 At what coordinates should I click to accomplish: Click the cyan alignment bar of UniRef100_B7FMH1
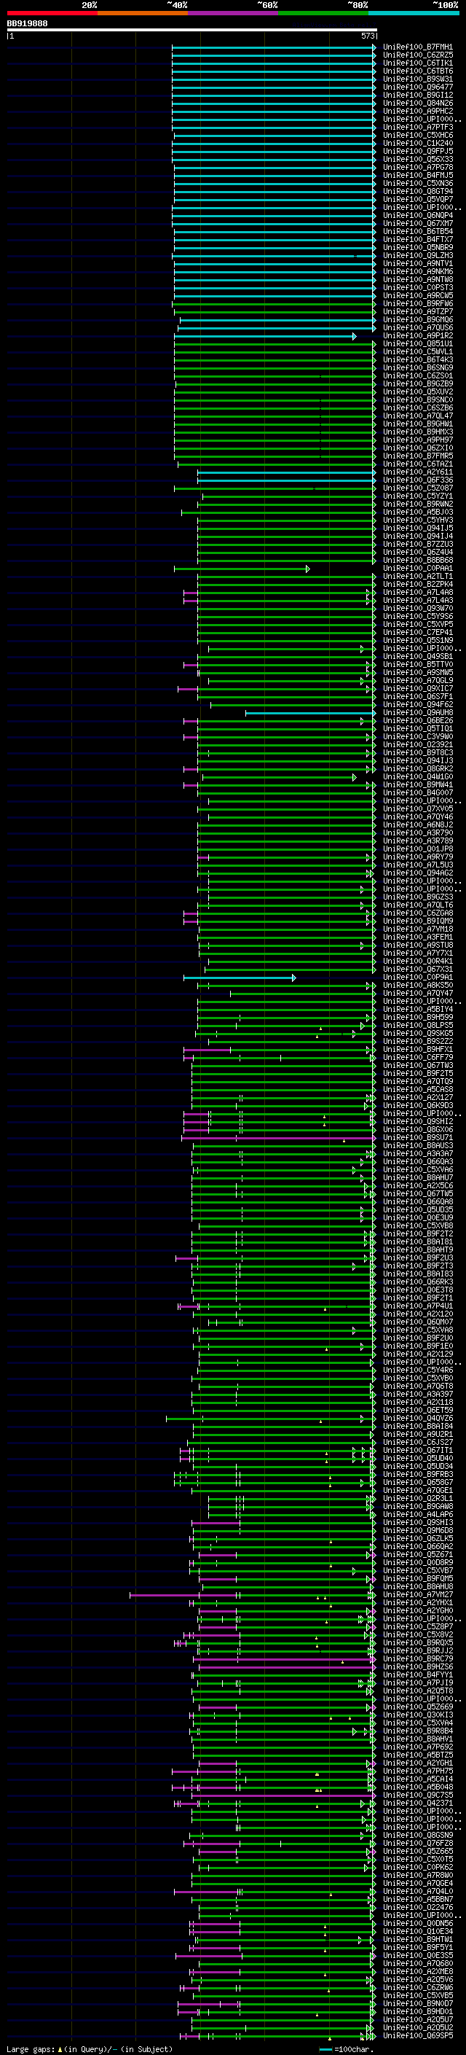click(x=273, y=47)
